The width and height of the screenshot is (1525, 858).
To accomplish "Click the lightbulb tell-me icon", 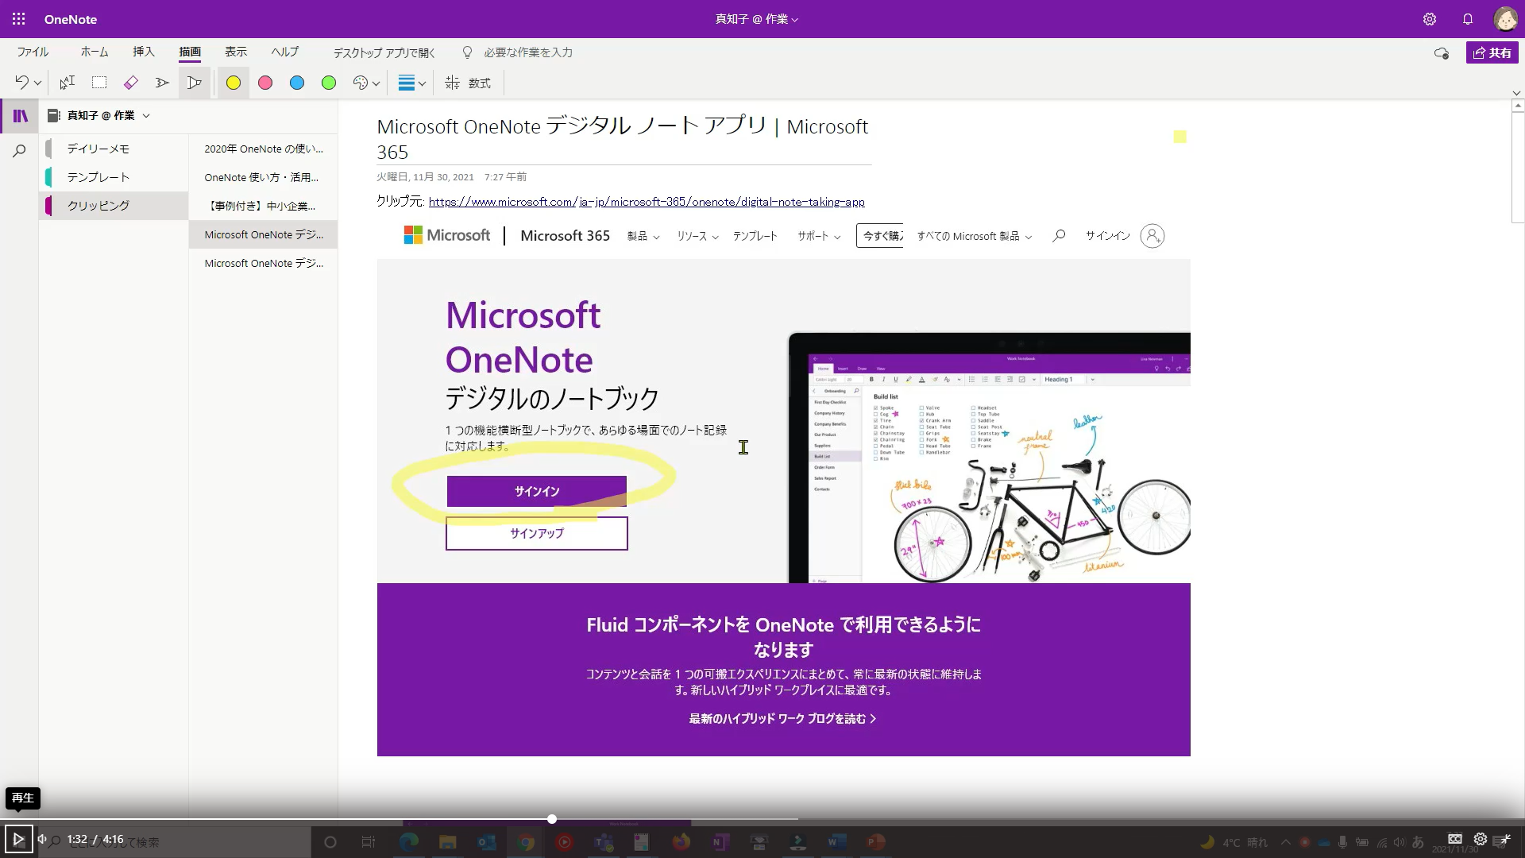I will 468,52.
